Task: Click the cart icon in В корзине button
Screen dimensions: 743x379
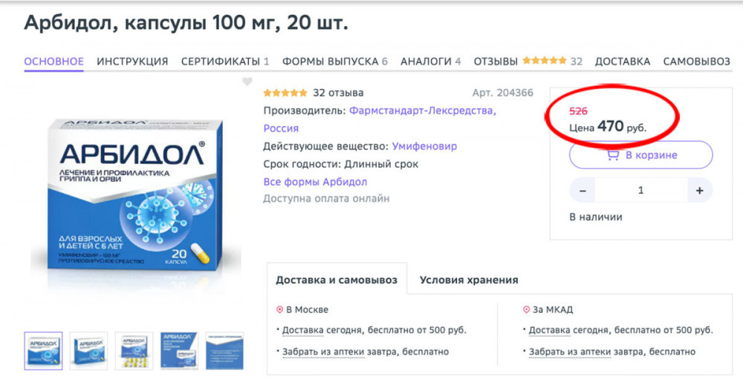Action: (x=613, y=155)
